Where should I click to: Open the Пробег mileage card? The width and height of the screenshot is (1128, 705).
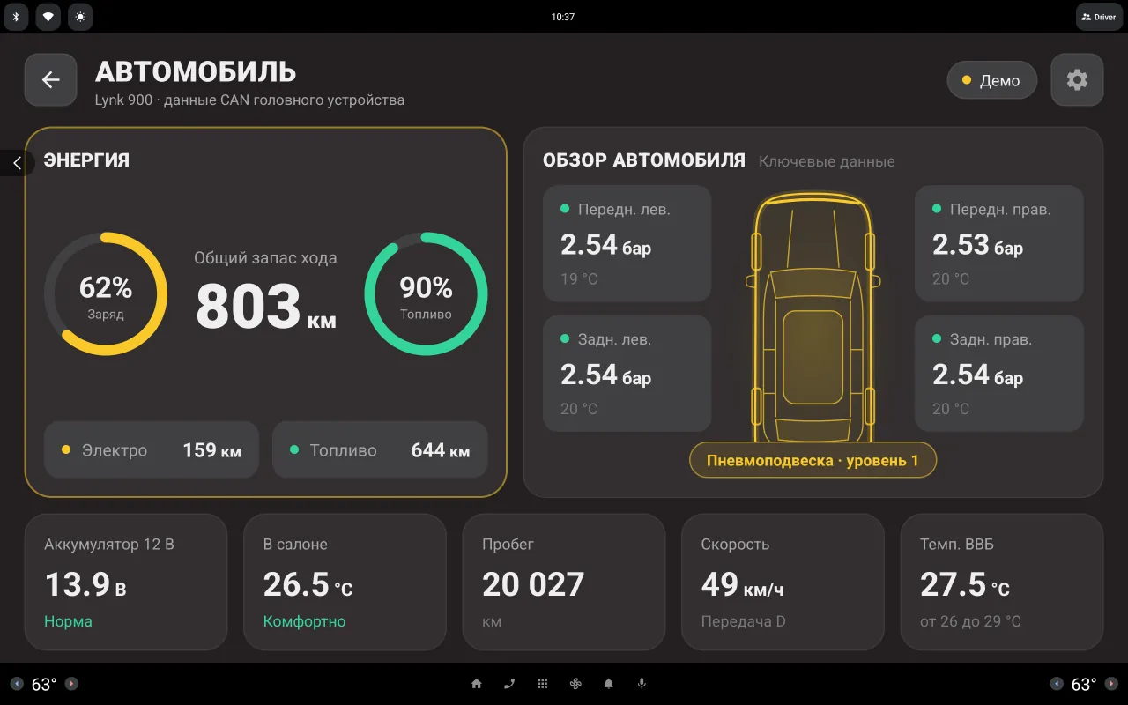click(564, 582)
